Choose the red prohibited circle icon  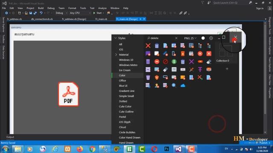(x=165, y=61)
